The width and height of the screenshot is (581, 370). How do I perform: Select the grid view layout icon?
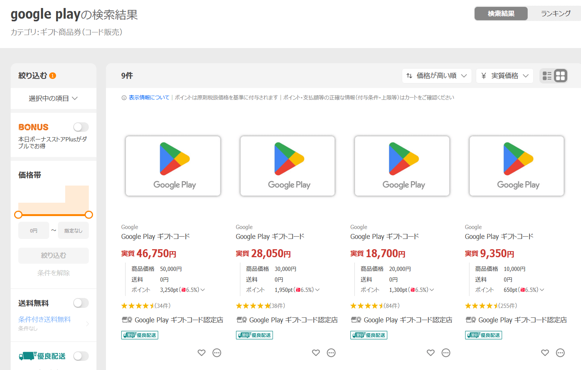click(x=560, y=76)
